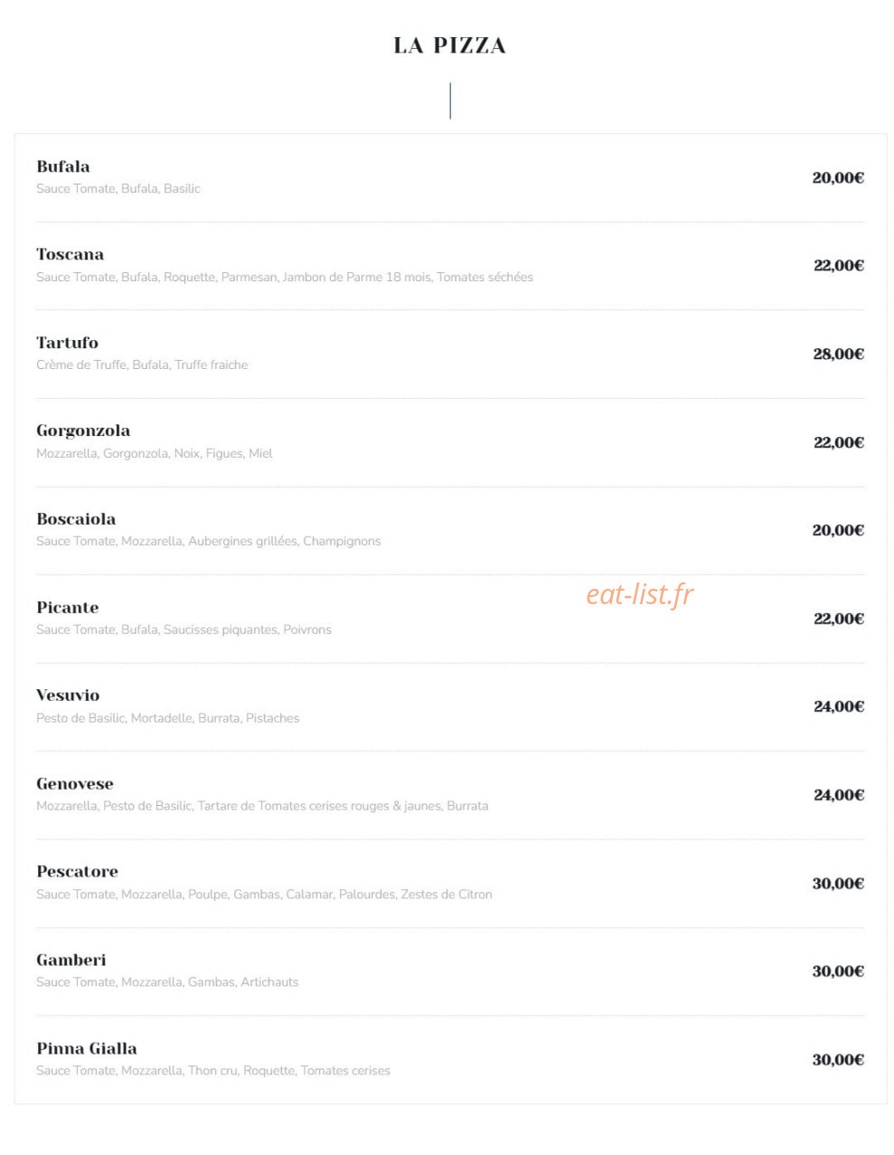Click the LA PIZZA heading
Viewport: 894px width, 1155px height.
pos(449,45)
